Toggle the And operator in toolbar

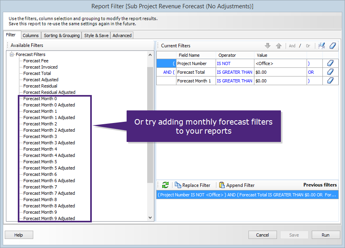coord(292,46)
